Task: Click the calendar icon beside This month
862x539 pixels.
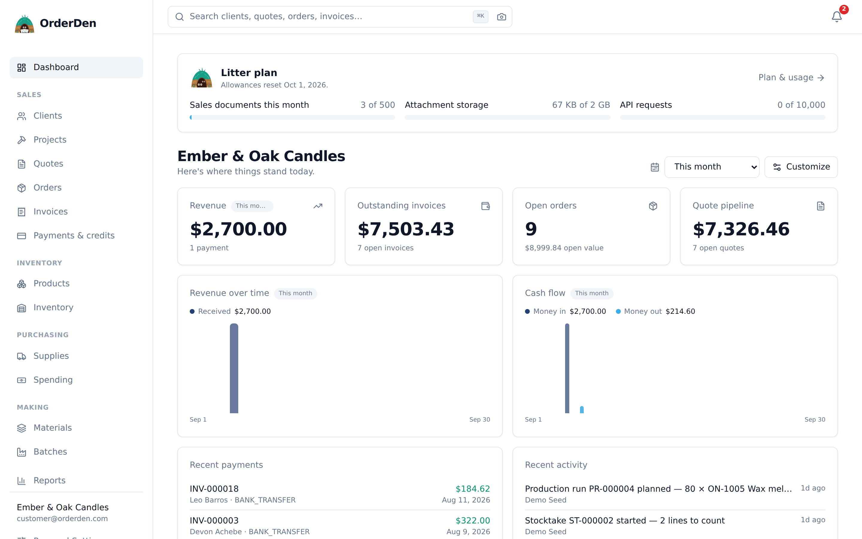Action: (655, 167)
